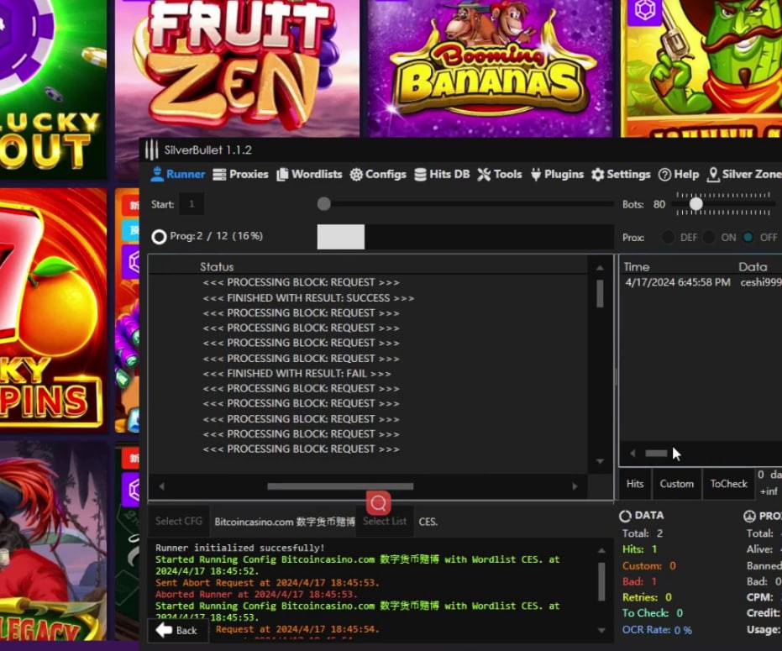Screen dimensions: 782x651
Task: Click the Runner initialized succesfully log line
Action: (x=240, y=548)
